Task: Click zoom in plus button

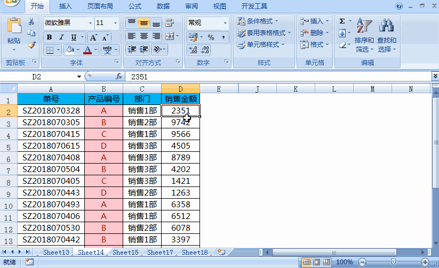Action: pyautogui.click(x=425, y=262)
